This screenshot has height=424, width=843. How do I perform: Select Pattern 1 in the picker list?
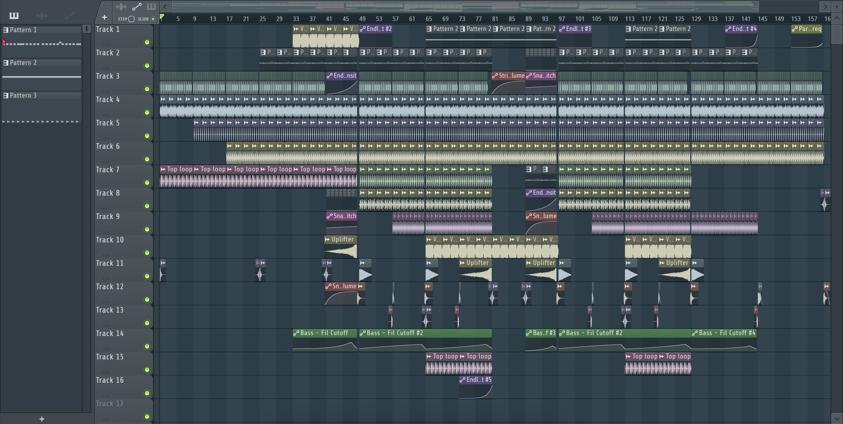point(42,30)
